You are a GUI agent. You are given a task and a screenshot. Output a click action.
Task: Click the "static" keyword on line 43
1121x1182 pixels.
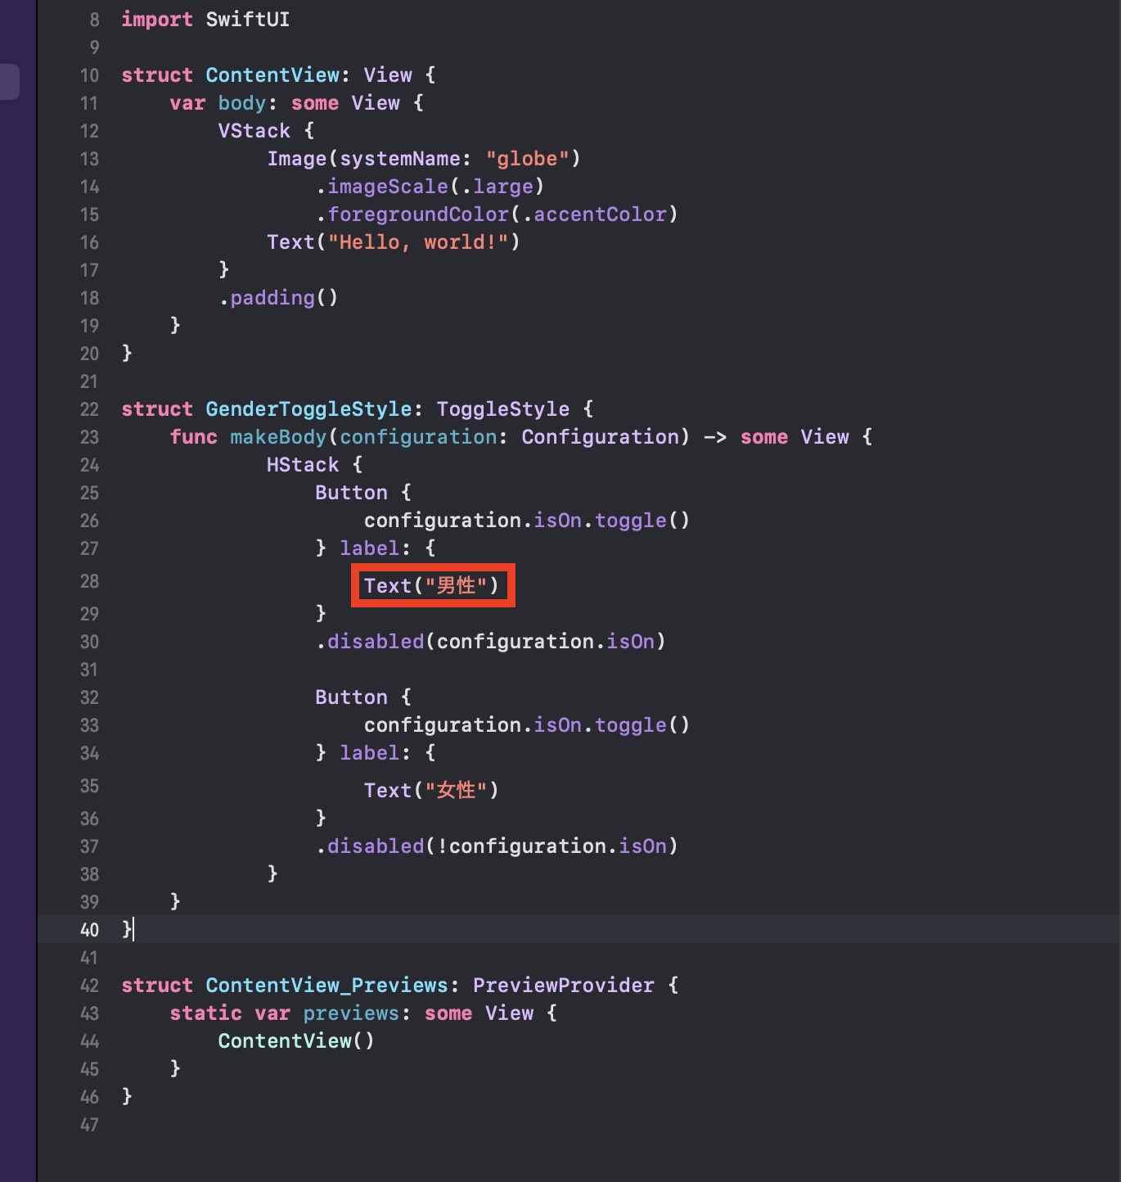206,1013
